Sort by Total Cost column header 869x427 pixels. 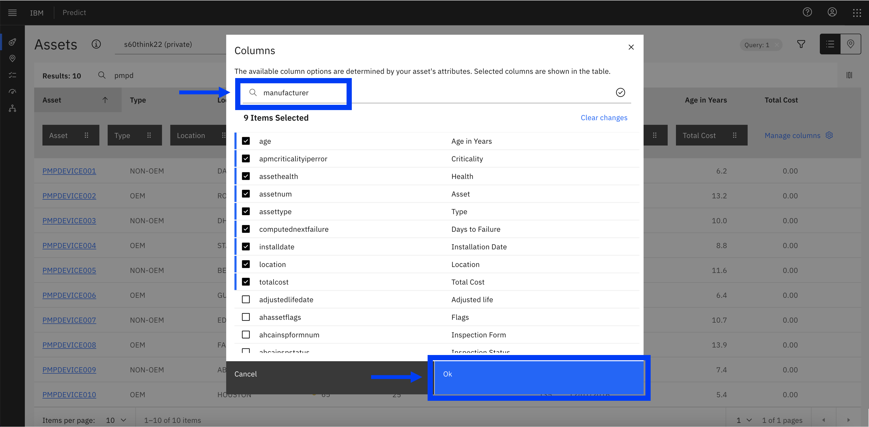(x=781, y=100)
